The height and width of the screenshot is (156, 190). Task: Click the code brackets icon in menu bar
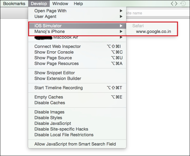(174, 4)
